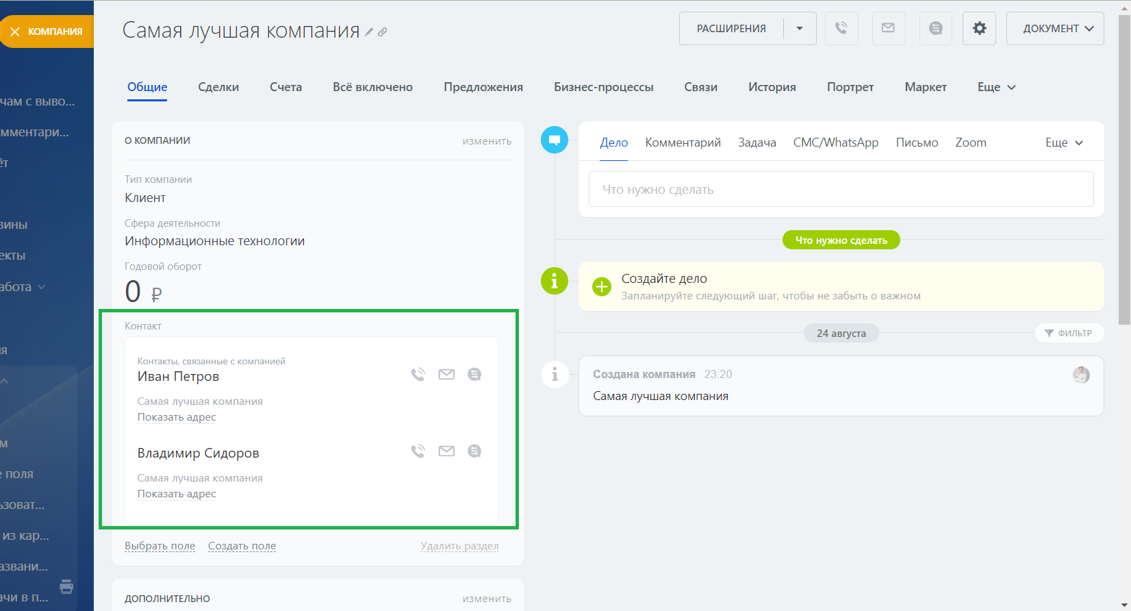Copy link icon next to company name
Screen dimensions: 1131x611
click(x=383, y=32)
